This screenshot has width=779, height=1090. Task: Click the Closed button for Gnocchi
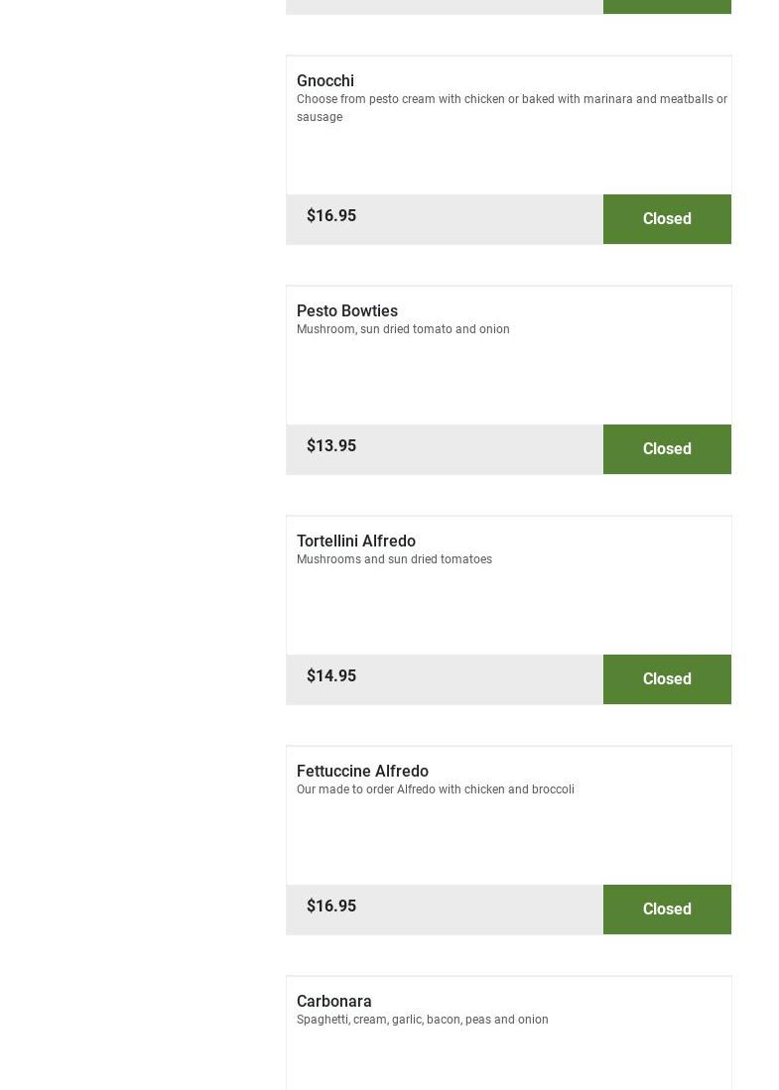pos(667,219)
